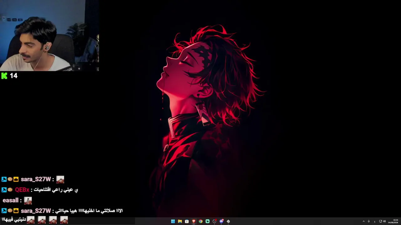This screenshot has width=401, height=225.
Task: Open Discord from the taskbar
Action: tap(221, 221)
